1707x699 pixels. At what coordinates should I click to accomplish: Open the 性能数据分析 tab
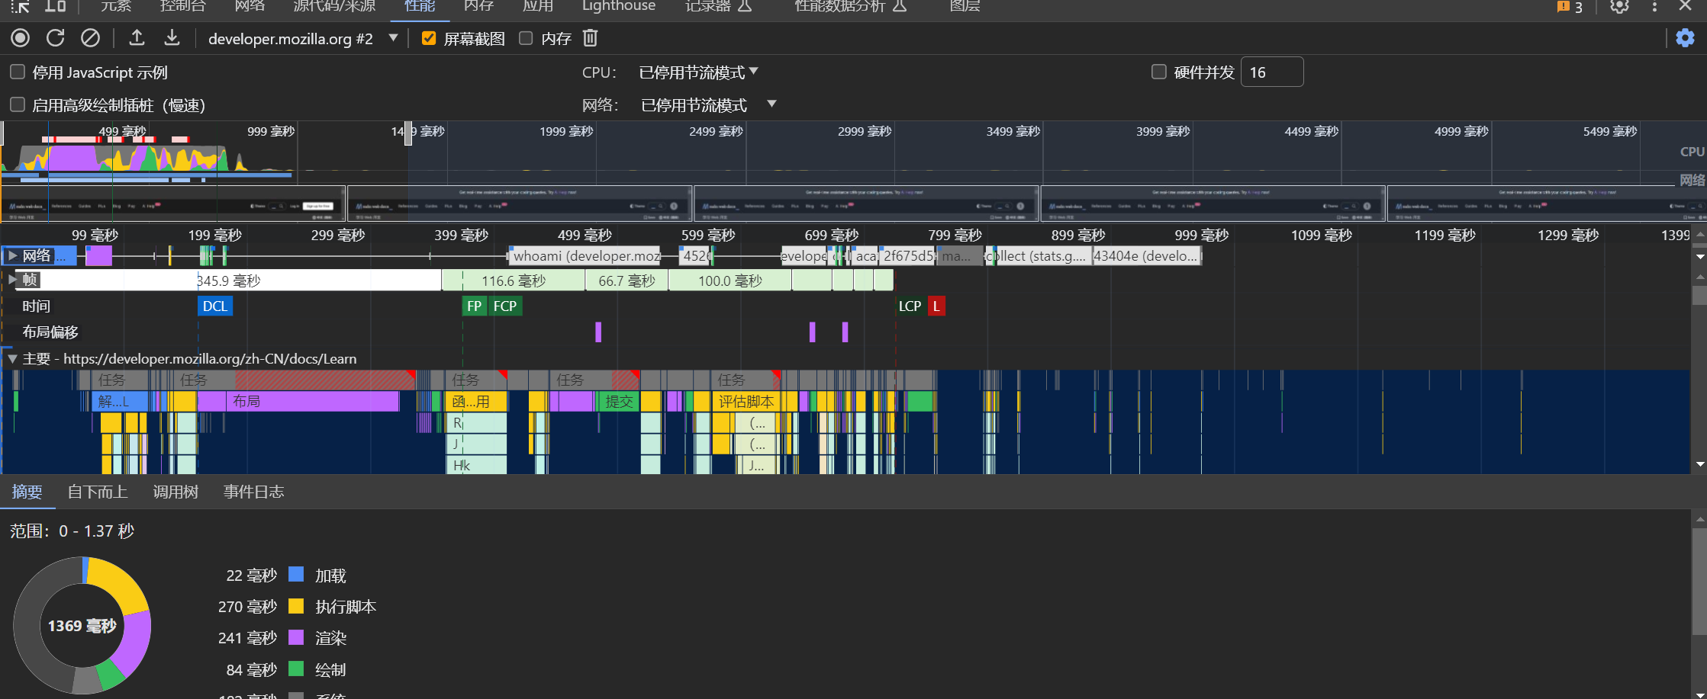850,6
